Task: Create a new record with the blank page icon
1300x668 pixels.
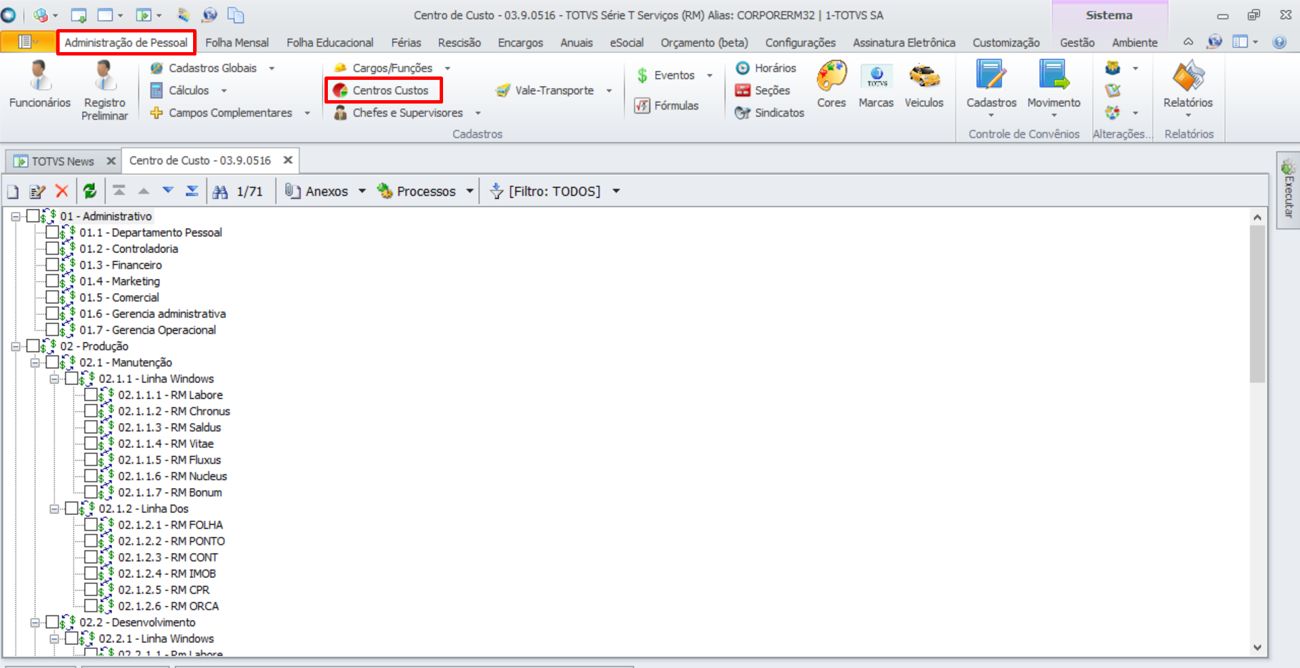Action: (13, 192)
